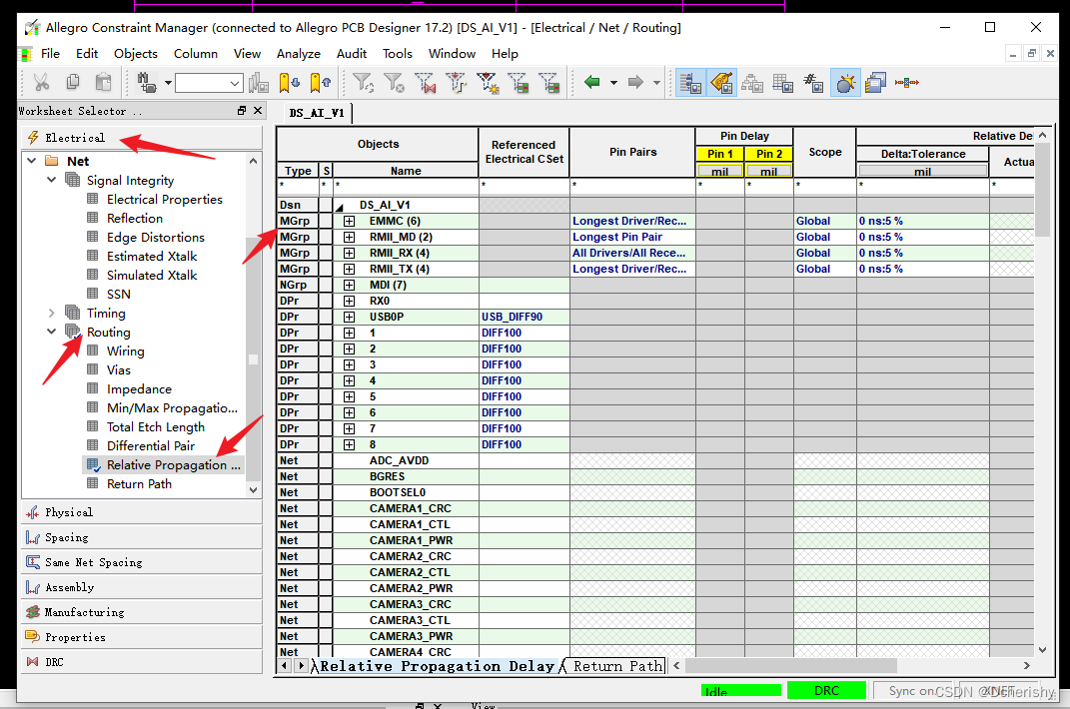
Task: Collapse the Routing tree node
Action: [51, 332]
